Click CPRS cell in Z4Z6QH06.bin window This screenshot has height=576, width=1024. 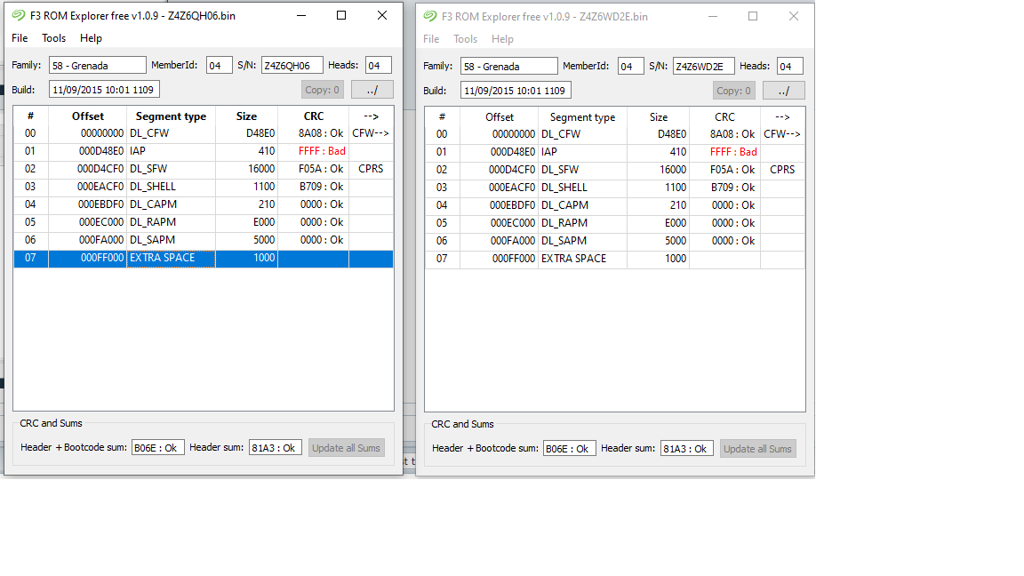371,169
